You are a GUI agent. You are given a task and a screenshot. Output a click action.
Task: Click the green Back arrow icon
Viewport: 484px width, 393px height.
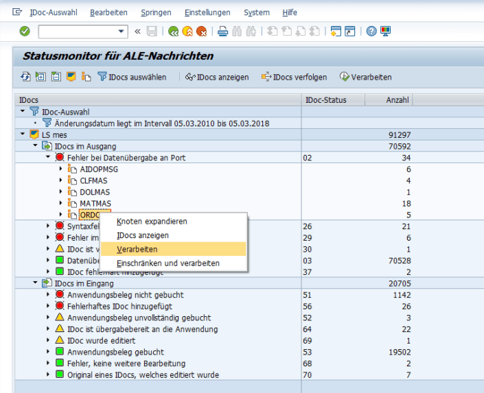coord(173,32)
